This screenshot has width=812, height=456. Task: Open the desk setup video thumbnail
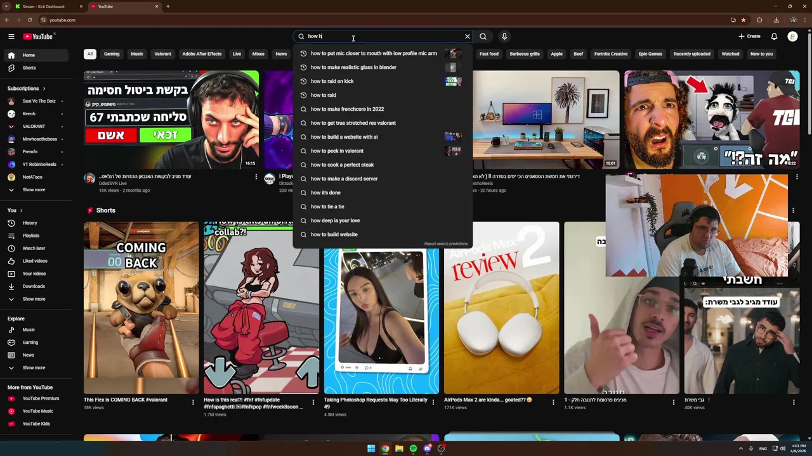[546, 120]
